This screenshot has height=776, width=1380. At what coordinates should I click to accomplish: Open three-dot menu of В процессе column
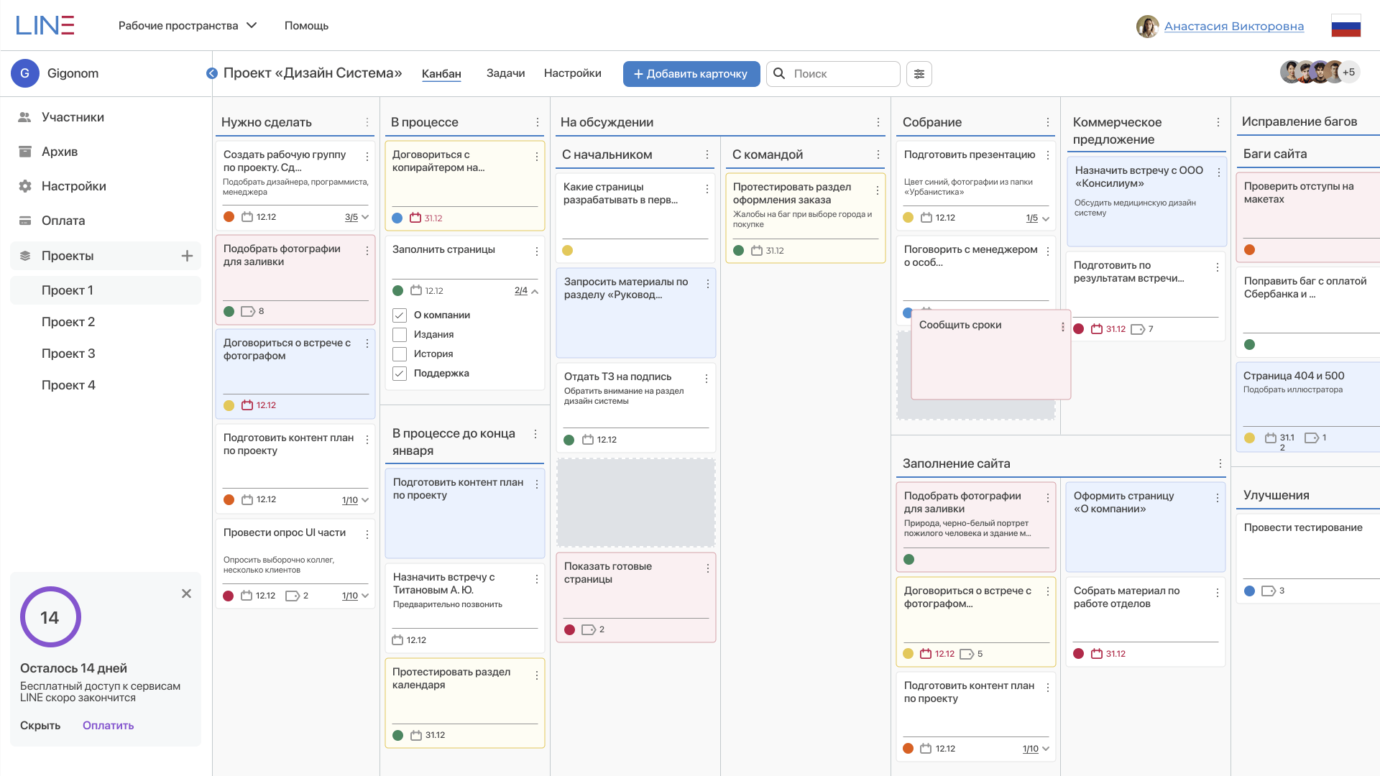[x=538, y=122]
